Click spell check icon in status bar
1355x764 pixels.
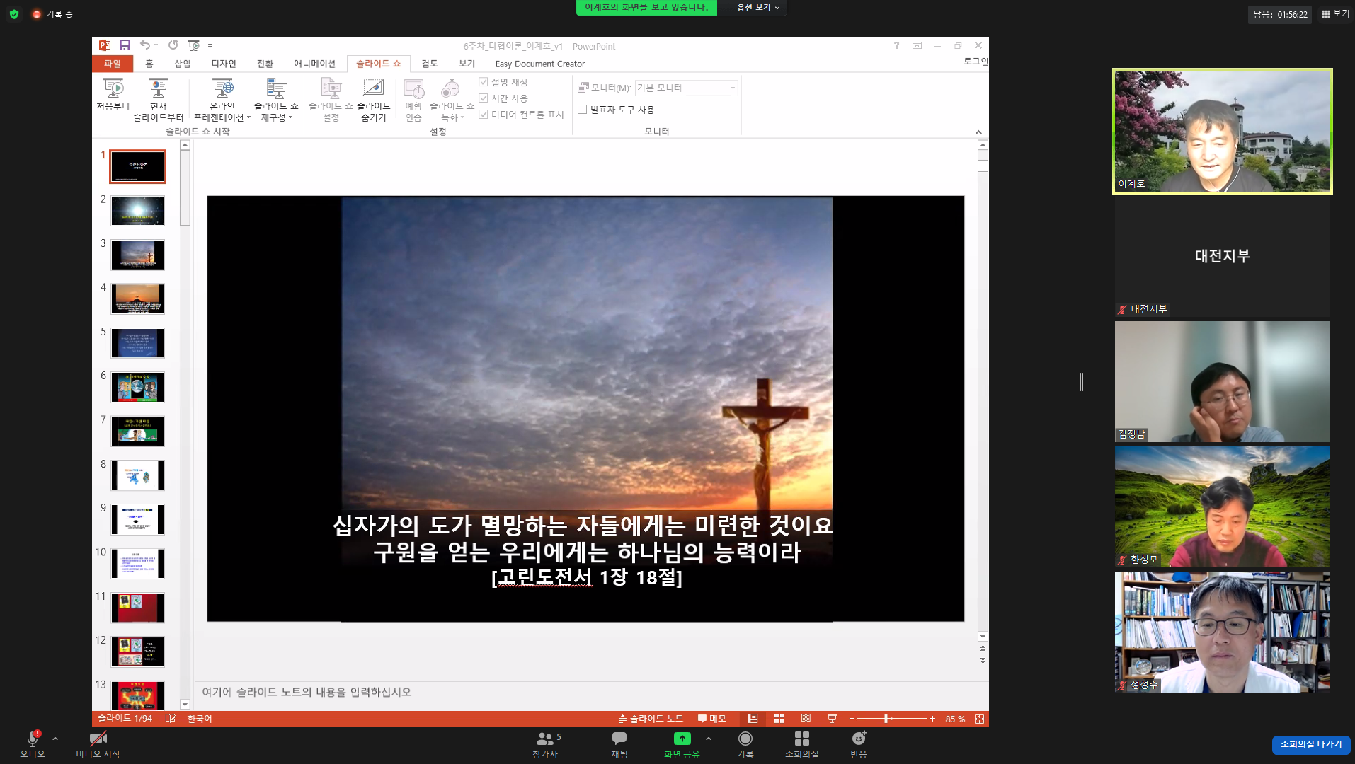171,719
